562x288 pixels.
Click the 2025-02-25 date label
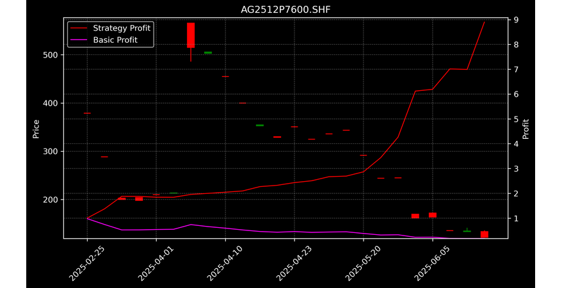point(86,262)
